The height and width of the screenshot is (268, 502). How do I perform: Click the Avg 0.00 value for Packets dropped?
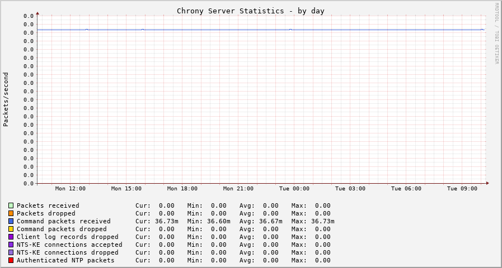(271, 213)
